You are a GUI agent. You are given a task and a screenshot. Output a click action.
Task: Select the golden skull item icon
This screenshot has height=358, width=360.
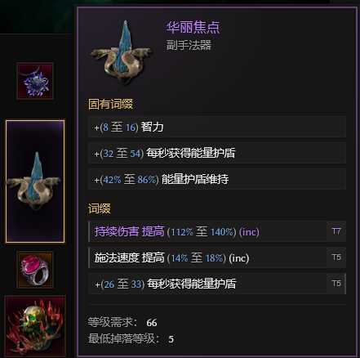tap(35, 326)
